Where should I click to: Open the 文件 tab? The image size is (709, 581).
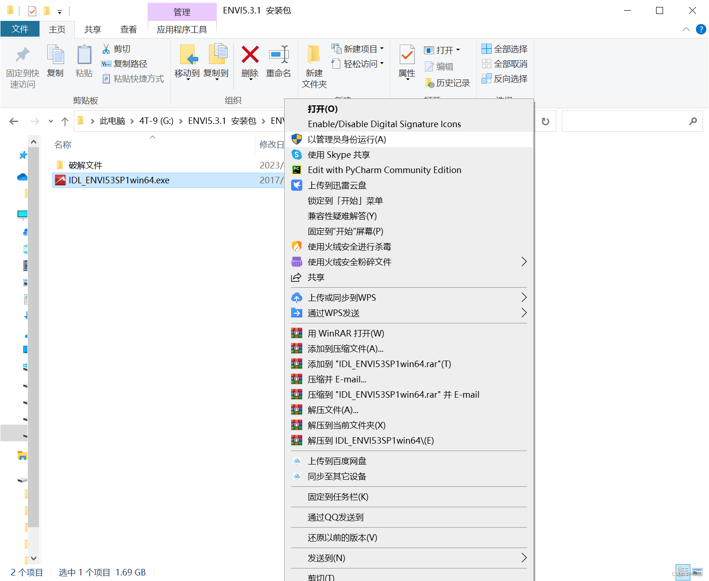point(20,29)
